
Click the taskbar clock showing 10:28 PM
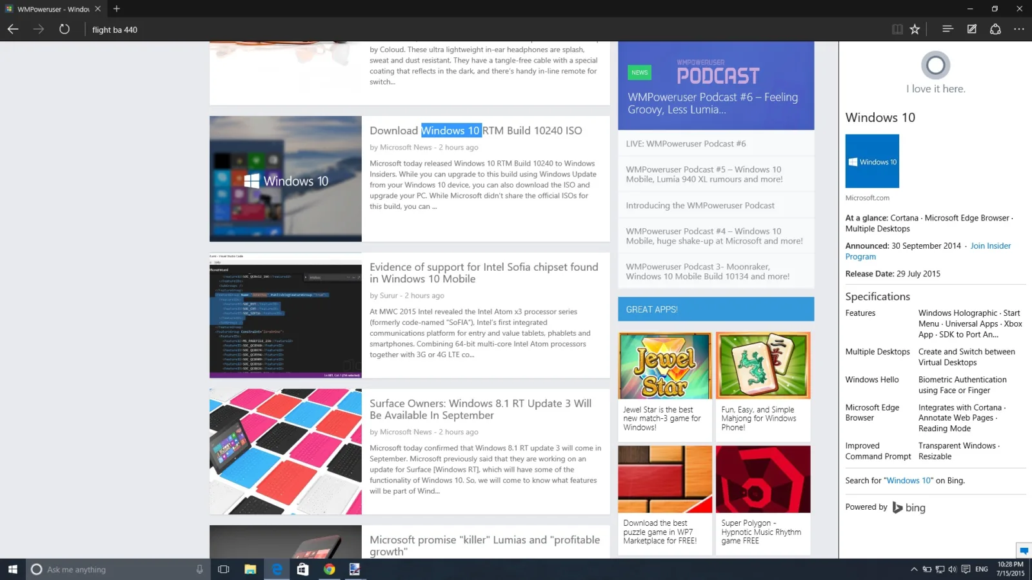click(1010, 569)
